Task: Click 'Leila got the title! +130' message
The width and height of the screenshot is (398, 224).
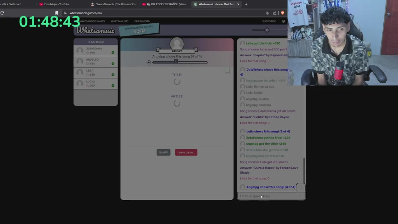Action: point(263,43)
